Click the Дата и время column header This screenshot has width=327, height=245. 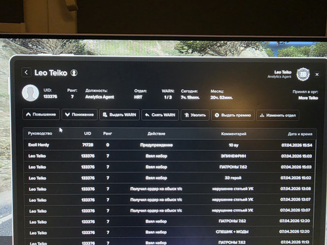coord(300,134)
